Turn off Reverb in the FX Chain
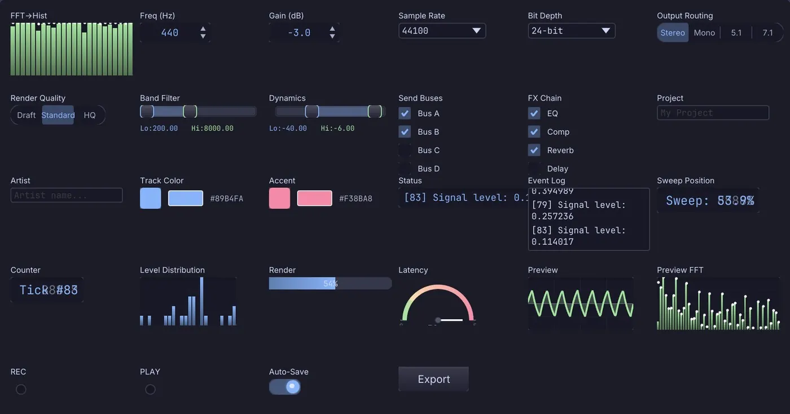 coord(534,151)
